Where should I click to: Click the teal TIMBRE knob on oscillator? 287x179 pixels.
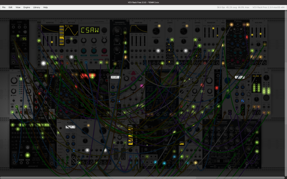[84, 51]
